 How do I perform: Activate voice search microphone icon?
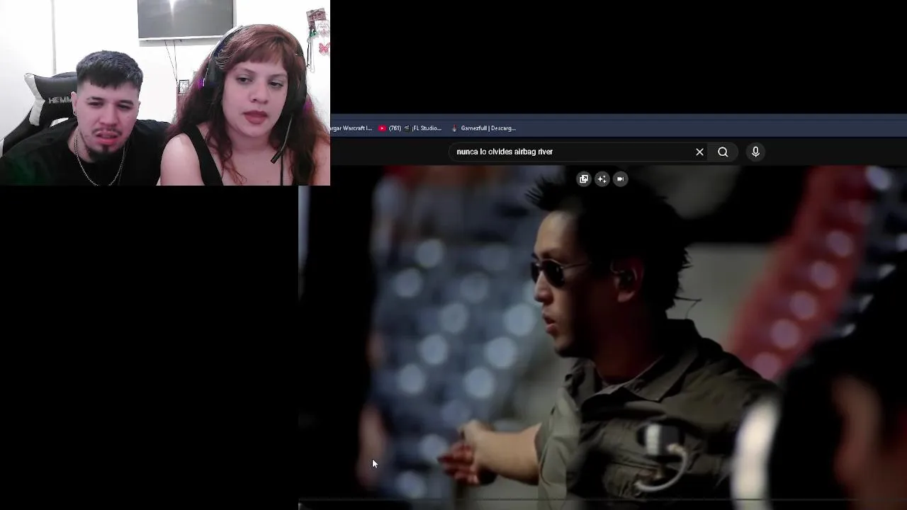755,152
